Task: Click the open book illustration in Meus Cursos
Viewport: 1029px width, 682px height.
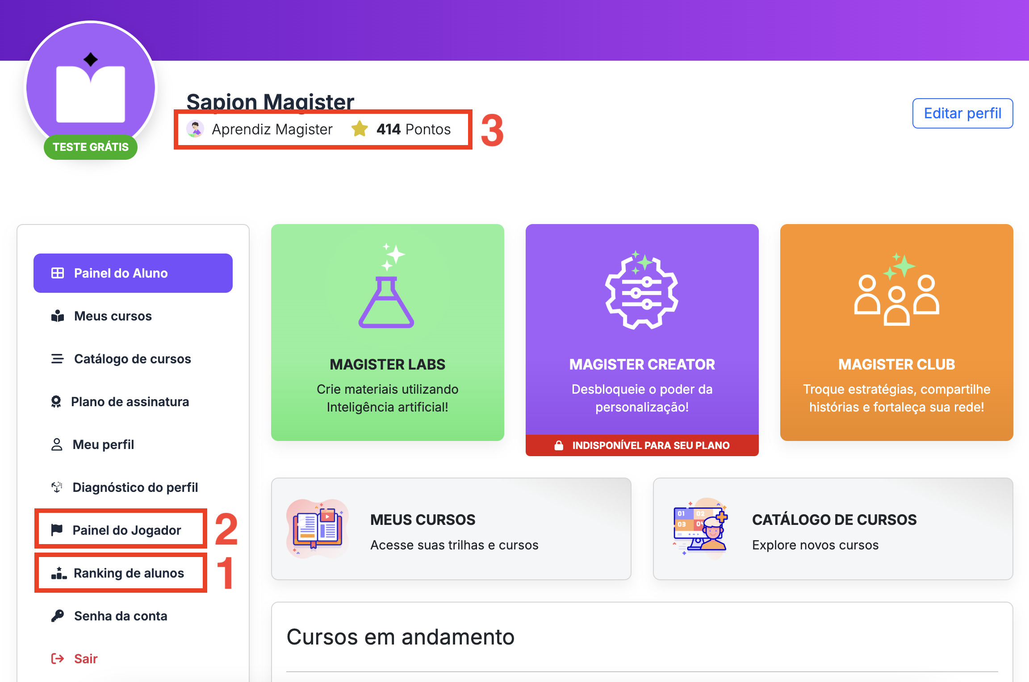Action: [317, 528]
